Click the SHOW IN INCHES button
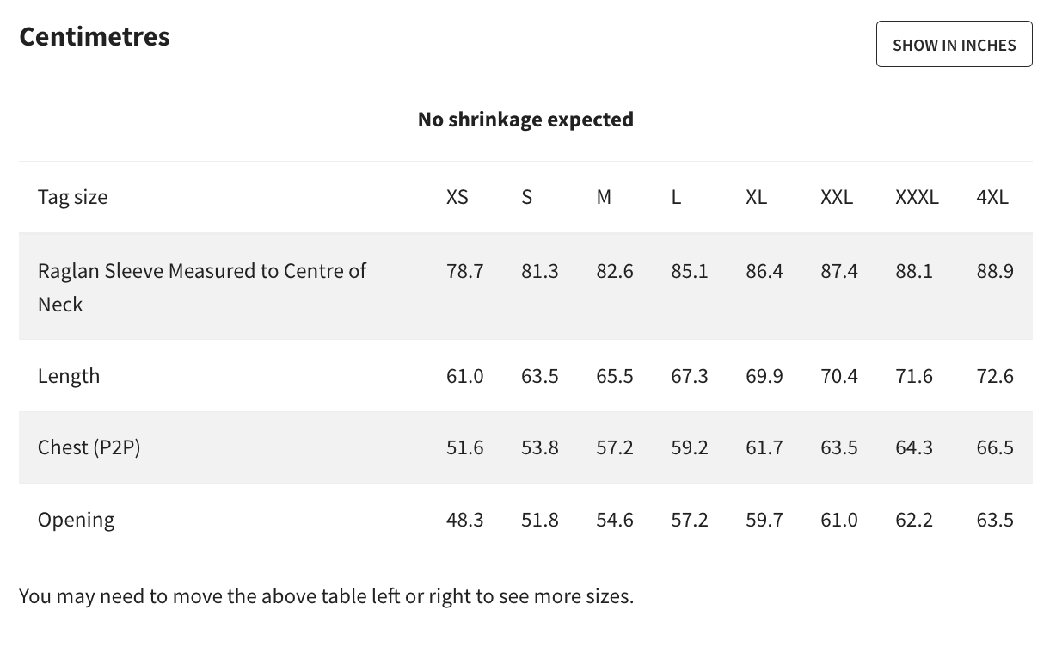Screen dimensions: 1056x647 [954, 44]
